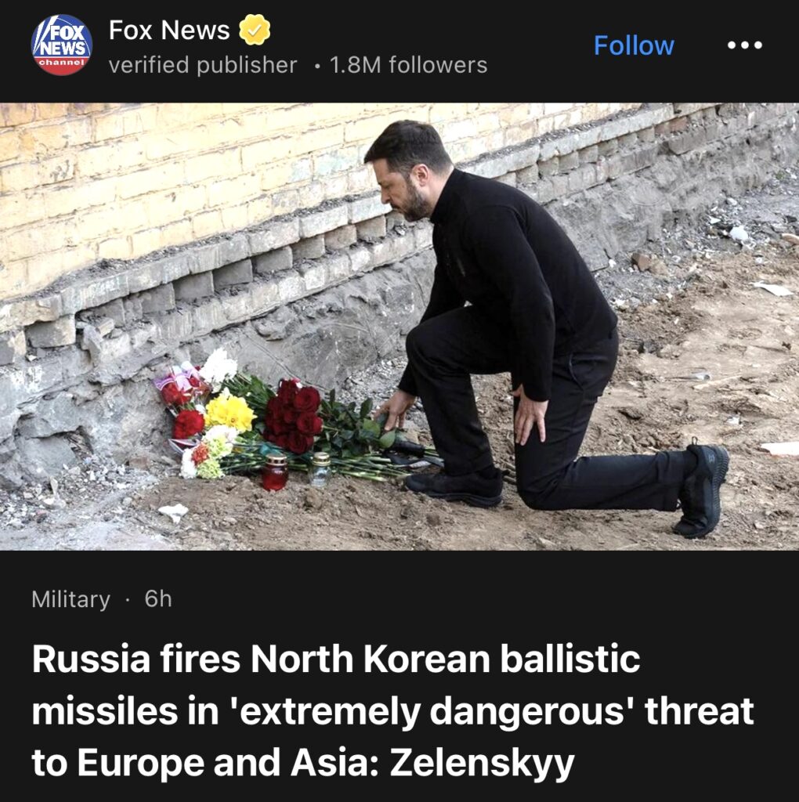Image resolution: width=799 pixels, height=802 pixels.
Task: Click 'Russia fires' at the headline start
Action: click(136, 659)
